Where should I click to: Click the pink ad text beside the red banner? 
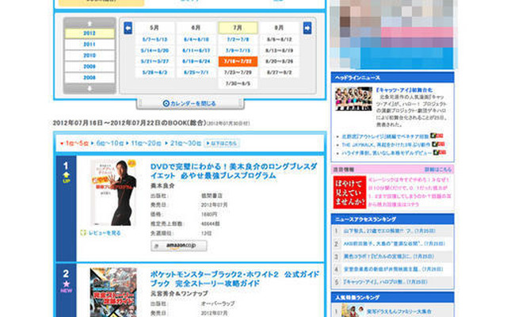(x=410, y=192)
